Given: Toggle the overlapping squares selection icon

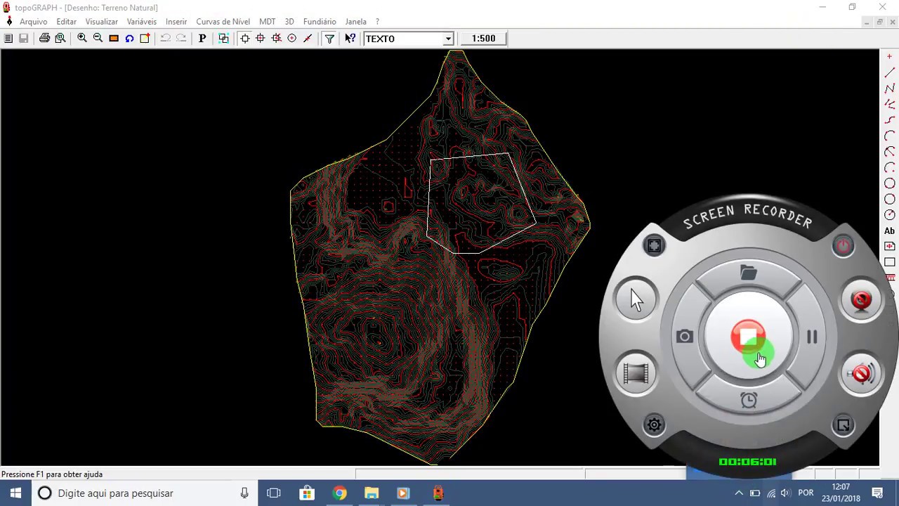Looking at the screenshot, I should pyautogui.click(x=223, y=39).
